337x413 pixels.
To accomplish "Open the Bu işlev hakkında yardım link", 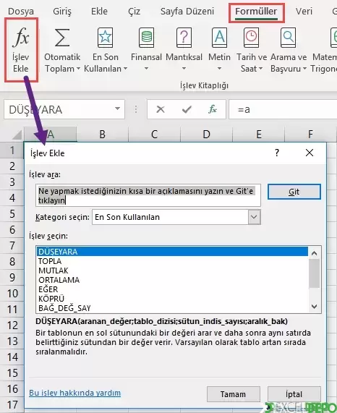I will point(75,393).
